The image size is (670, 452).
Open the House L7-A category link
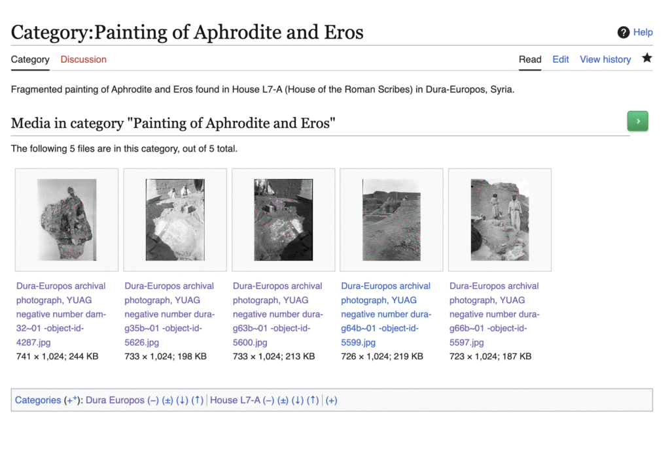[x=235, y=400]
